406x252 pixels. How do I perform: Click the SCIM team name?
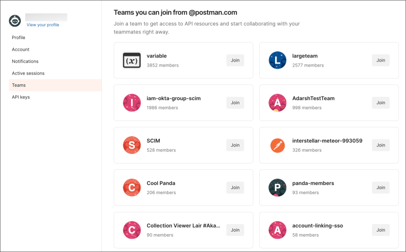pos(153,141)
